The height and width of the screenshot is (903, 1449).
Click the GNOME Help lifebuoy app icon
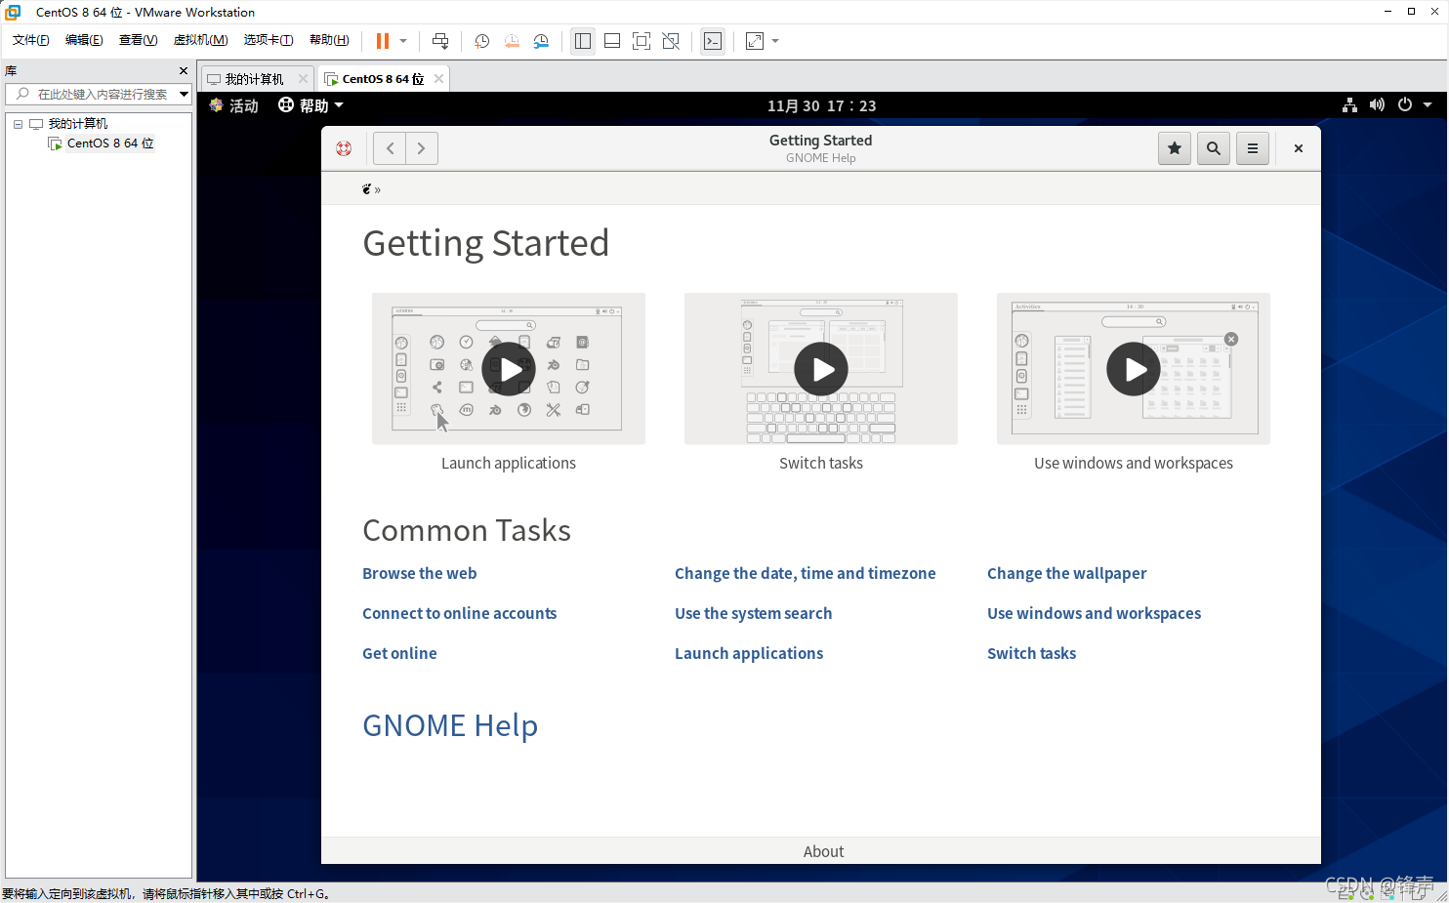[344, 148]
